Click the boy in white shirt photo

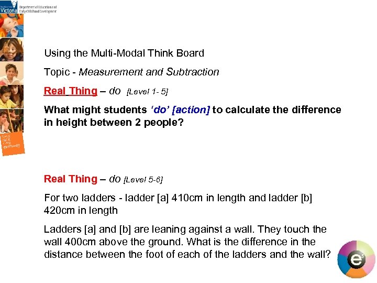(12, 73)
